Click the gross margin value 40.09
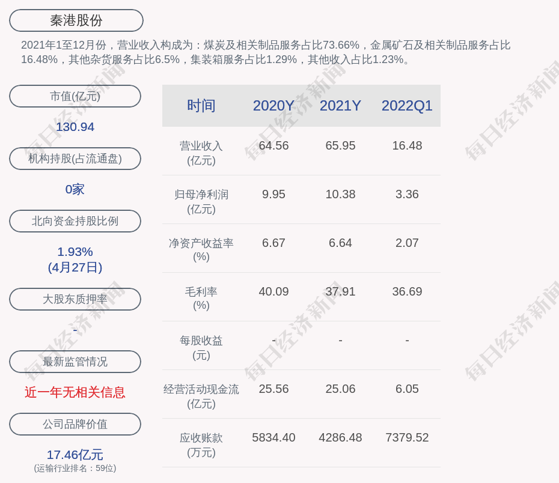 [x=273, y=292]
